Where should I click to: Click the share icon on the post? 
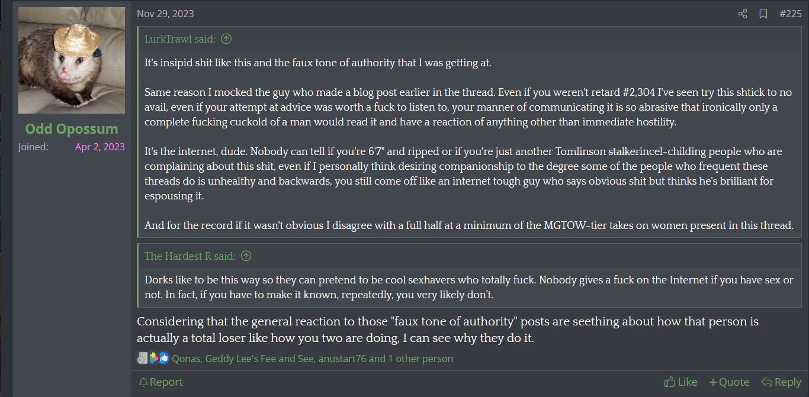pos(743,14)
